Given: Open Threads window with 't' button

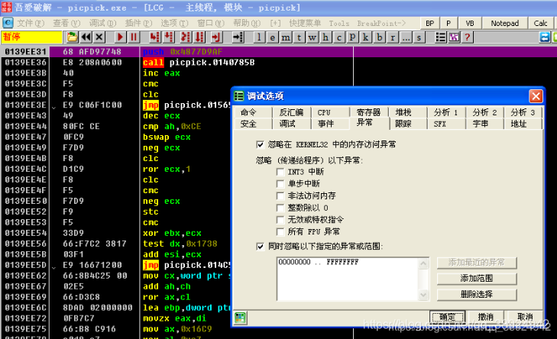Looking at the screenshot, I should (x=299, y=37).
